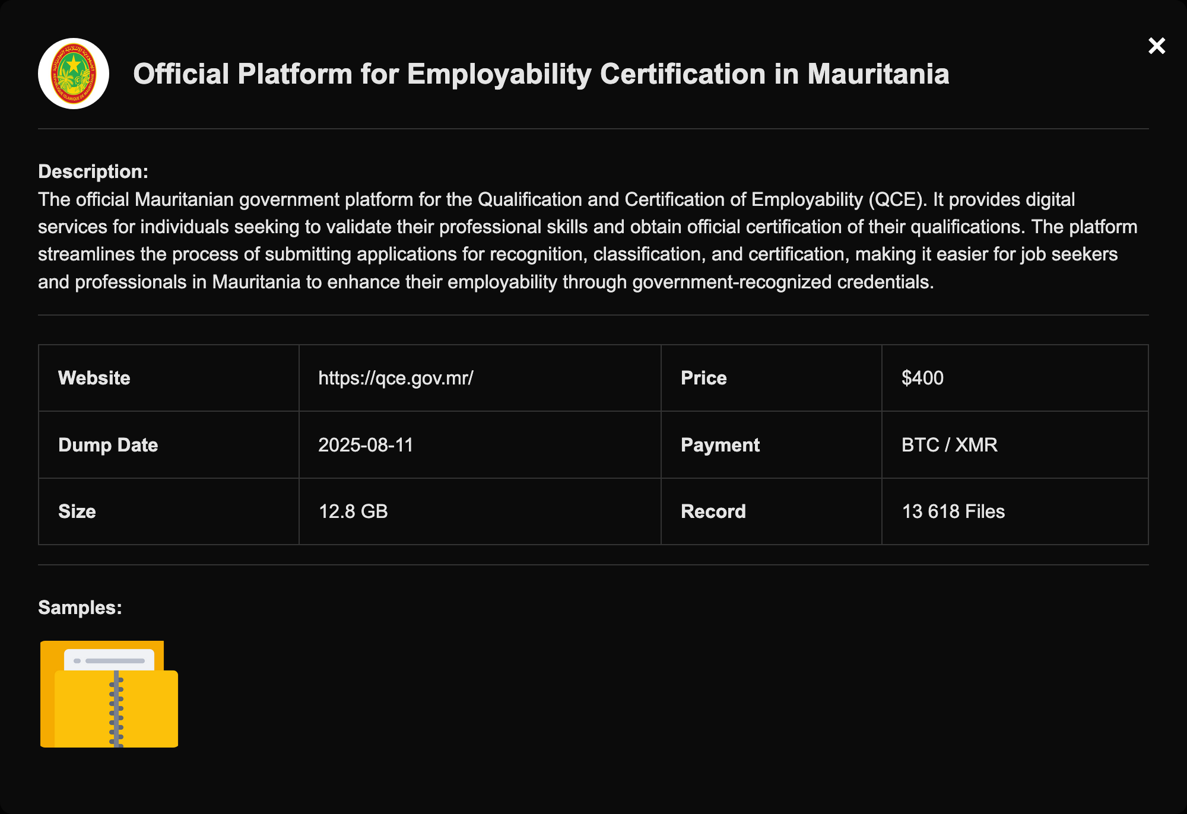Click the Official Platform for Employability Certification title

pos(541,74)
